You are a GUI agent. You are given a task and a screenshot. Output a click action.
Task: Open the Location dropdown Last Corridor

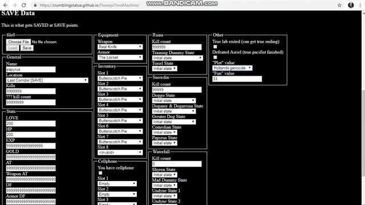coord(47,80)
